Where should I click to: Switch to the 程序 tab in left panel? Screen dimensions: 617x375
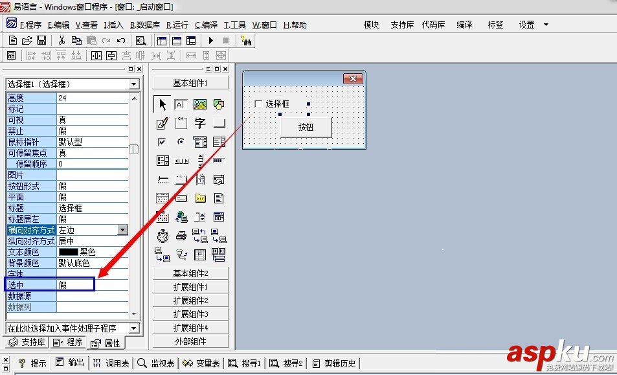click(68, 343)
